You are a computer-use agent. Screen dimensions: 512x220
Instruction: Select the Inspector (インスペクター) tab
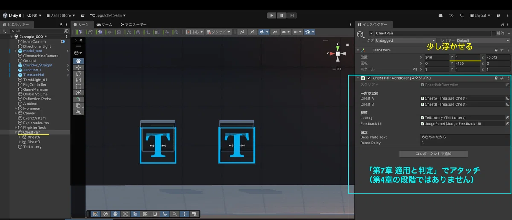(x=373, y=25)
